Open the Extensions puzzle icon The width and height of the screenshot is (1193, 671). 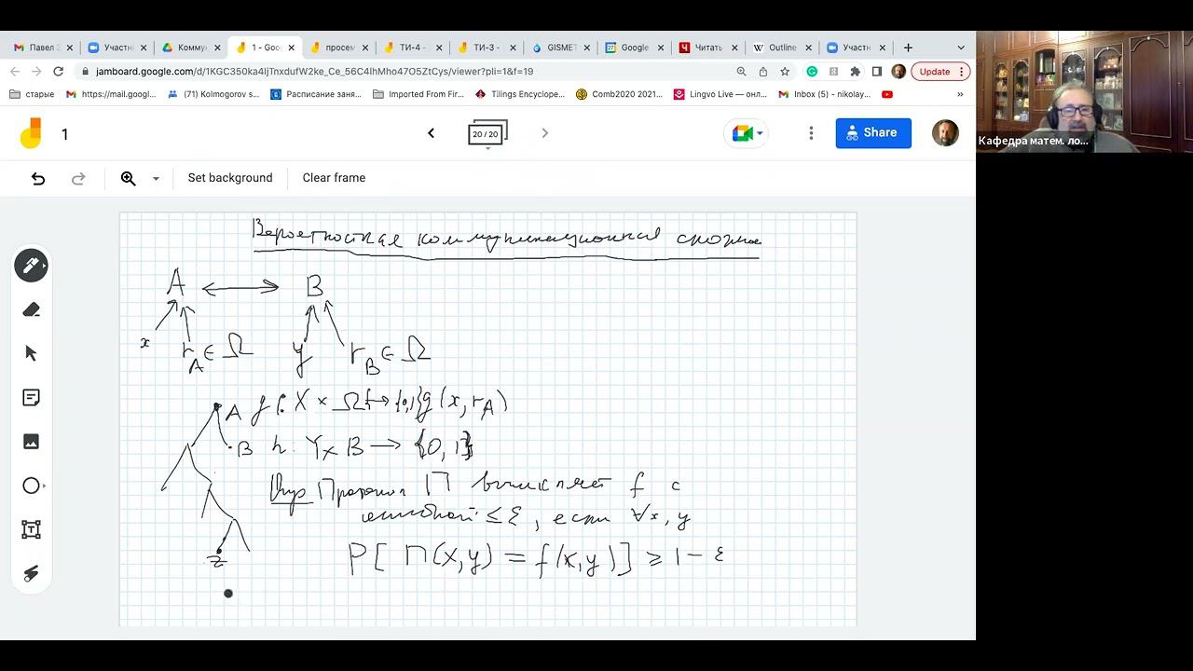click(x=855, y=71)
